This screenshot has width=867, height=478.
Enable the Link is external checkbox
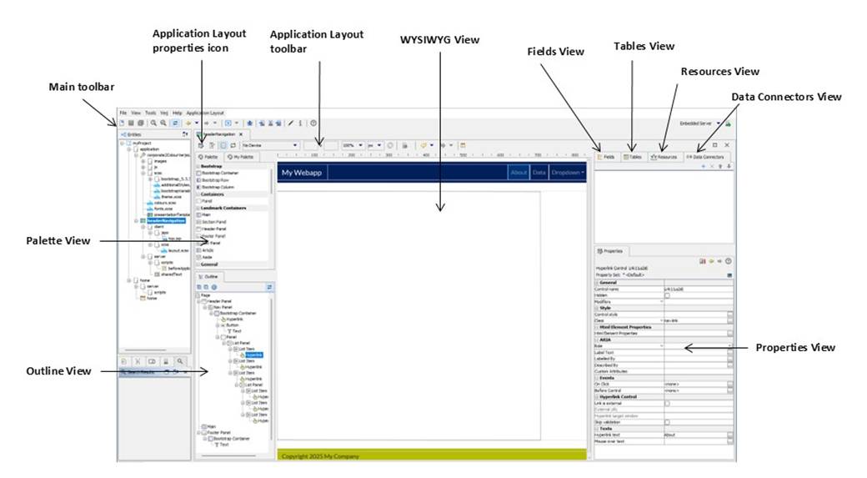(666, 403)
